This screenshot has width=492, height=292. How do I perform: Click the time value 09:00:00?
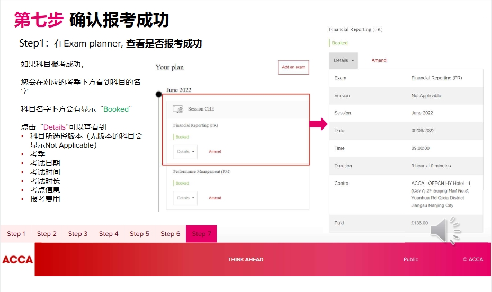(x=421, y=148)
